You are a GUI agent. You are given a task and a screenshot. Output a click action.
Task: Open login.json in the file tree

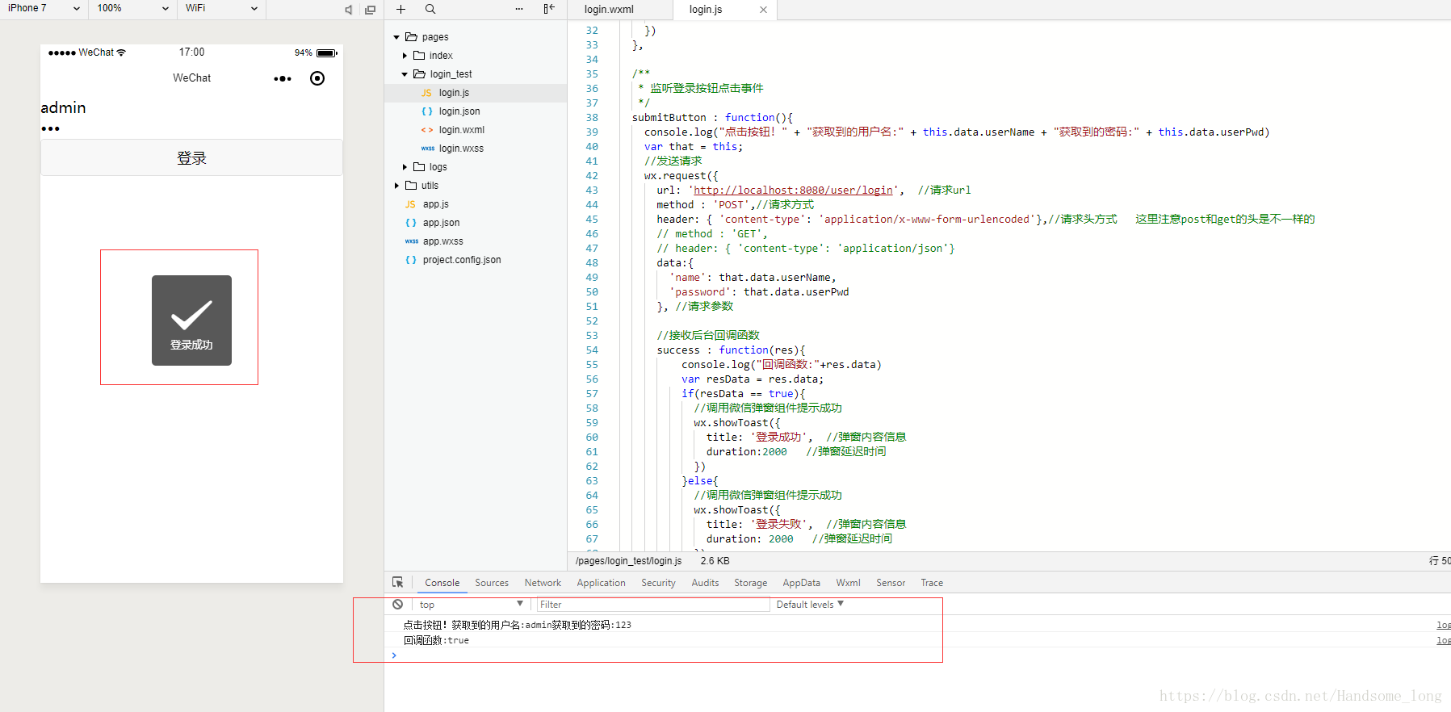click(x=459, y=111)
